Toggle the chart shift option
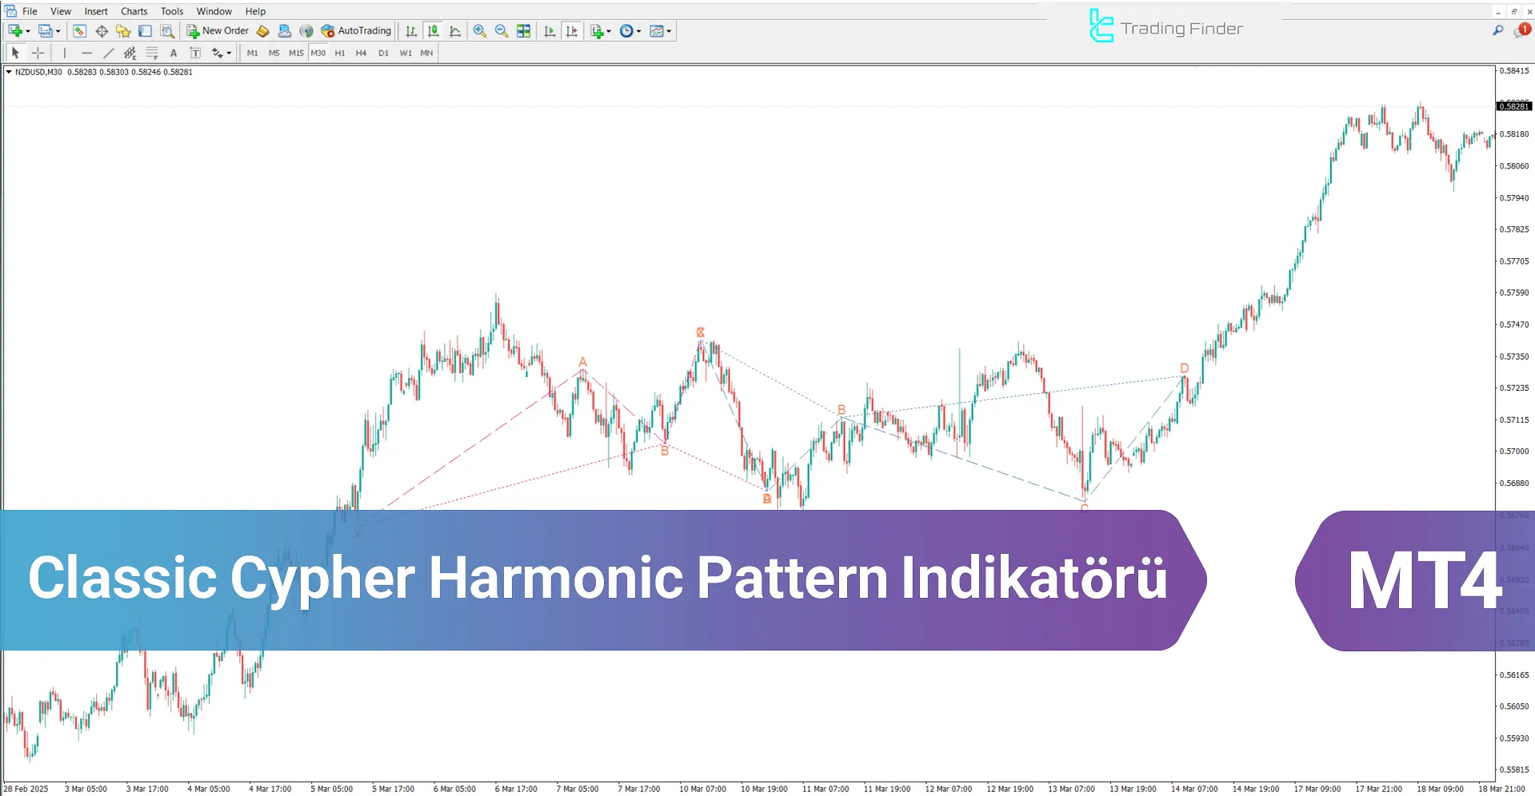The height and width of the screenshot is (796, 1535). tap(571, 30)
